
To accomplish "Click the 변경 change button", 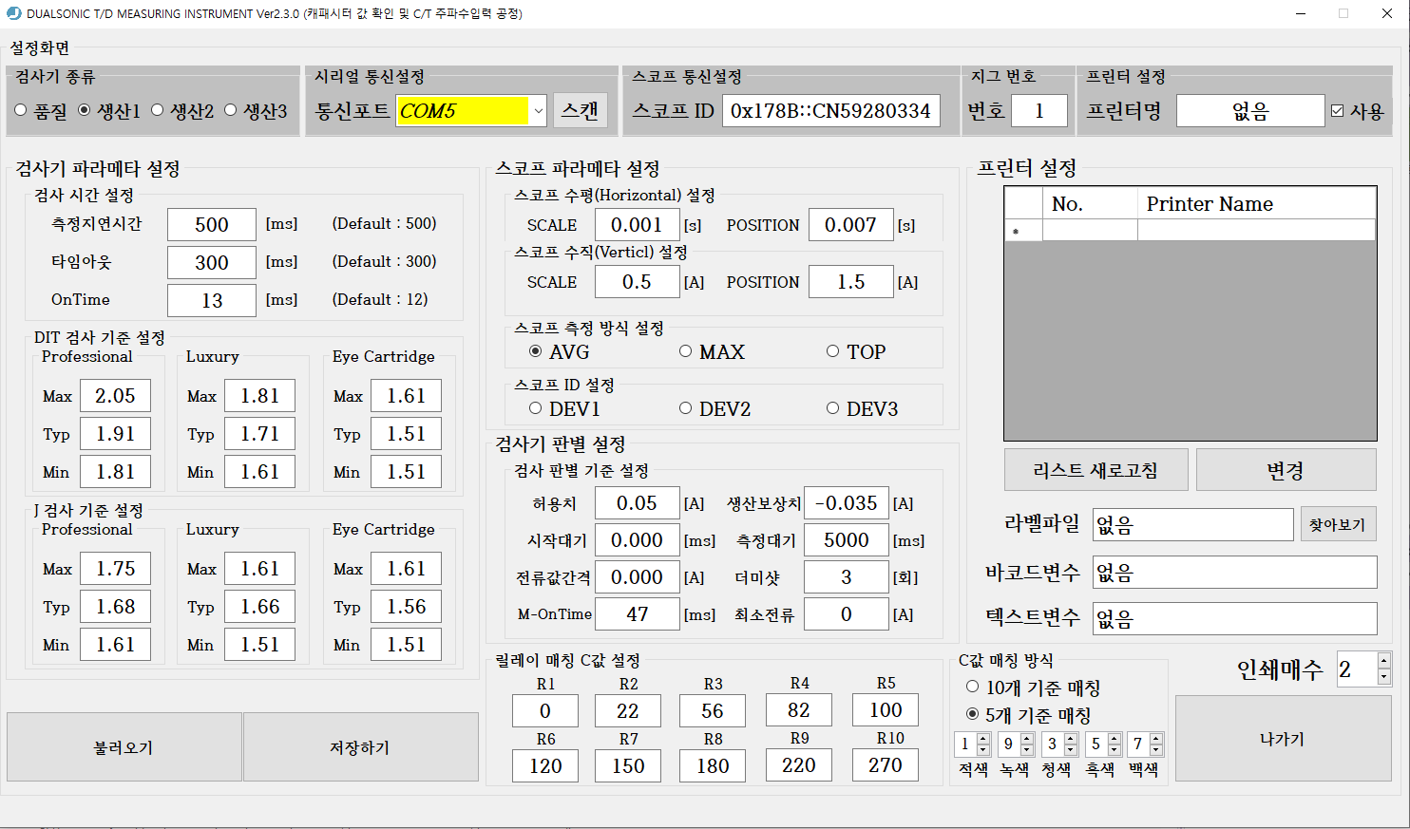I will click(x=1286, y=469).
